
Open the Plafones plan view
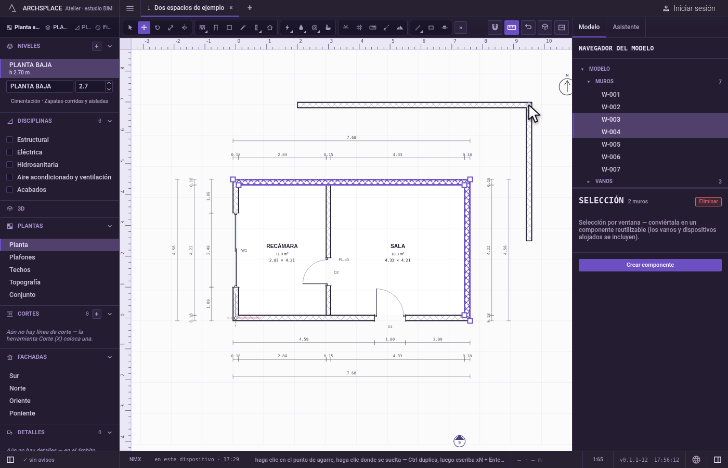click(60, 257)
